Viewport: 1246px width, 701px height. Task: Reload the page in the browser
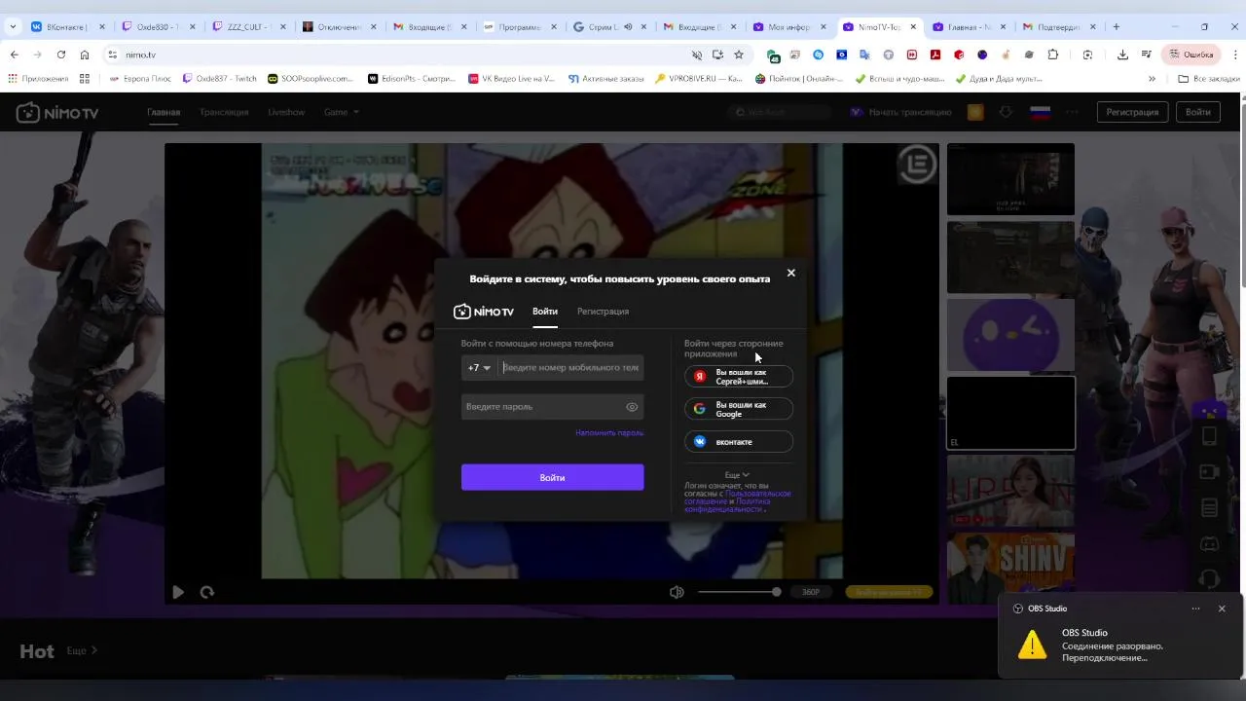[60, 55]
